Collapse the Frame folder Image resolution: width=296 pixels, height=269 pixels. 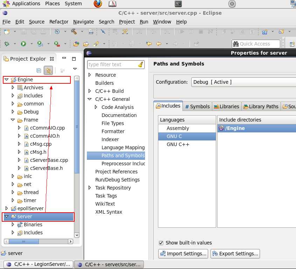point(13,120)
